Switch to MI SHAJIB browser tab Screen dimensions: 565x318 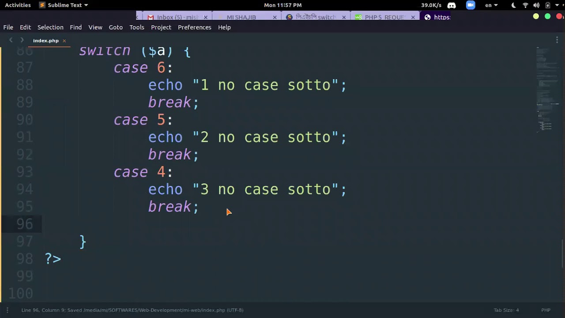pyautogui.click(x=241, y=17)
